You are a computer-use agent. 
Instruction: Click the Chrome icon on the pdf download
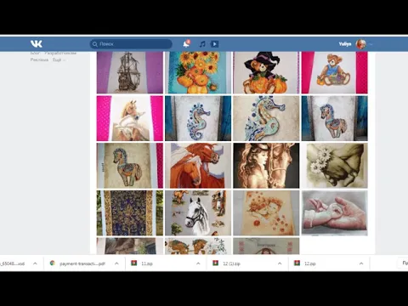coord(52,263)
